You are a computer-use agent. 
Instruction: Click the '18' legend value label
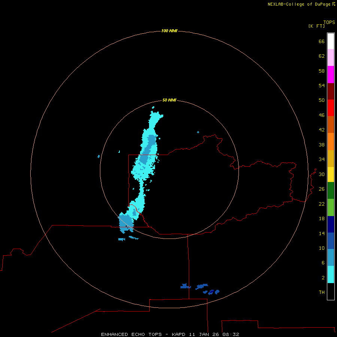pyautogui.click(x=322, y=219)
